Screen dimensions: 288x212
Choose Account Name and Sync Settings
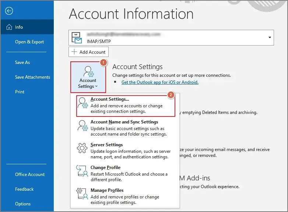(x=125, y=128)
